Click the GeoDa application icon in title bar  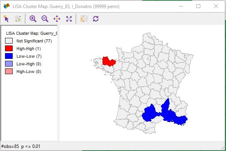point(7,6)
